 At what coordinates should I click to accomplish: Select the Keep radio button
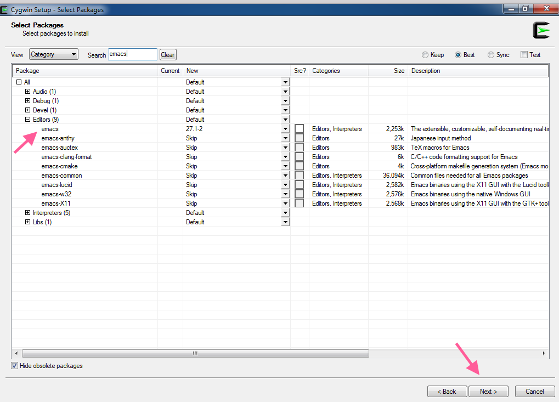(x=425, y=55)
